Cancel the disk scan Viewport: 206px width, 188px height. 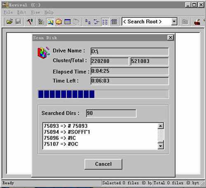(x=103, y=164)
